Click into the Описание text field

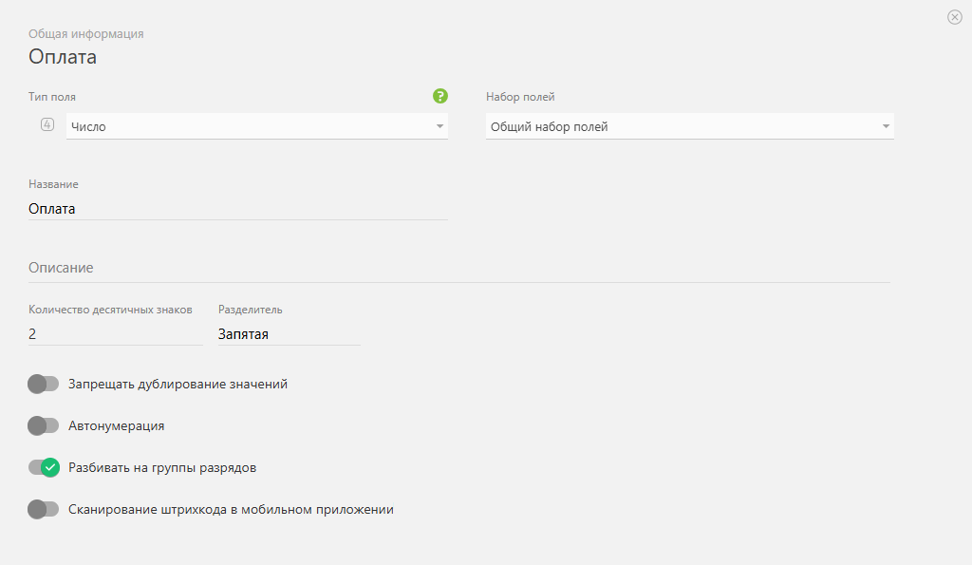pyautogui.click(x=459, y=268)
